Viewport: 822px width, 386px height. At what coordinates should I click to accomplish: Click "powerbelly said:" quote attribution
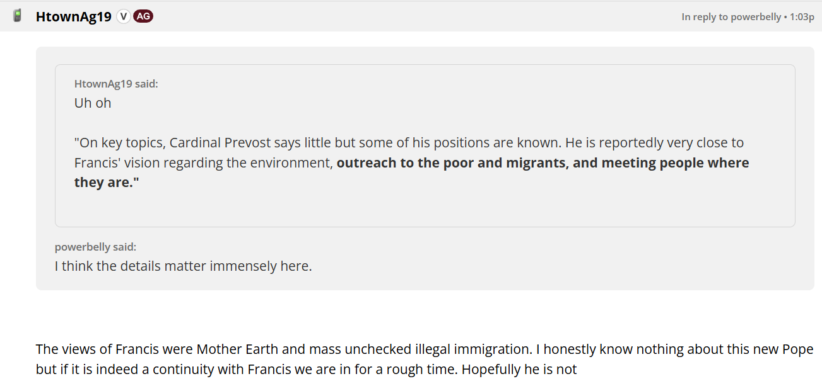coord(95,247)
